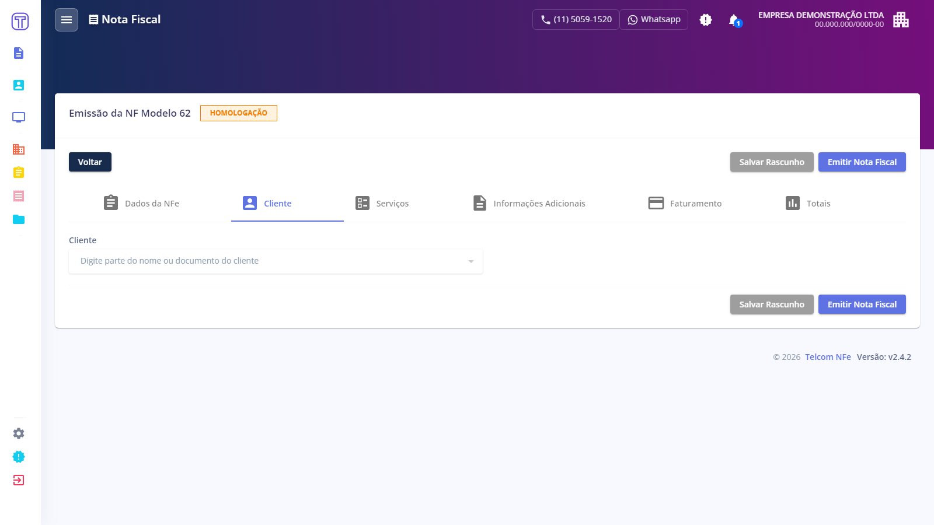The height and width of the screenshot is (525, 934).
Task: Click the company building icon in the header
Action: (x=901, y=20)
